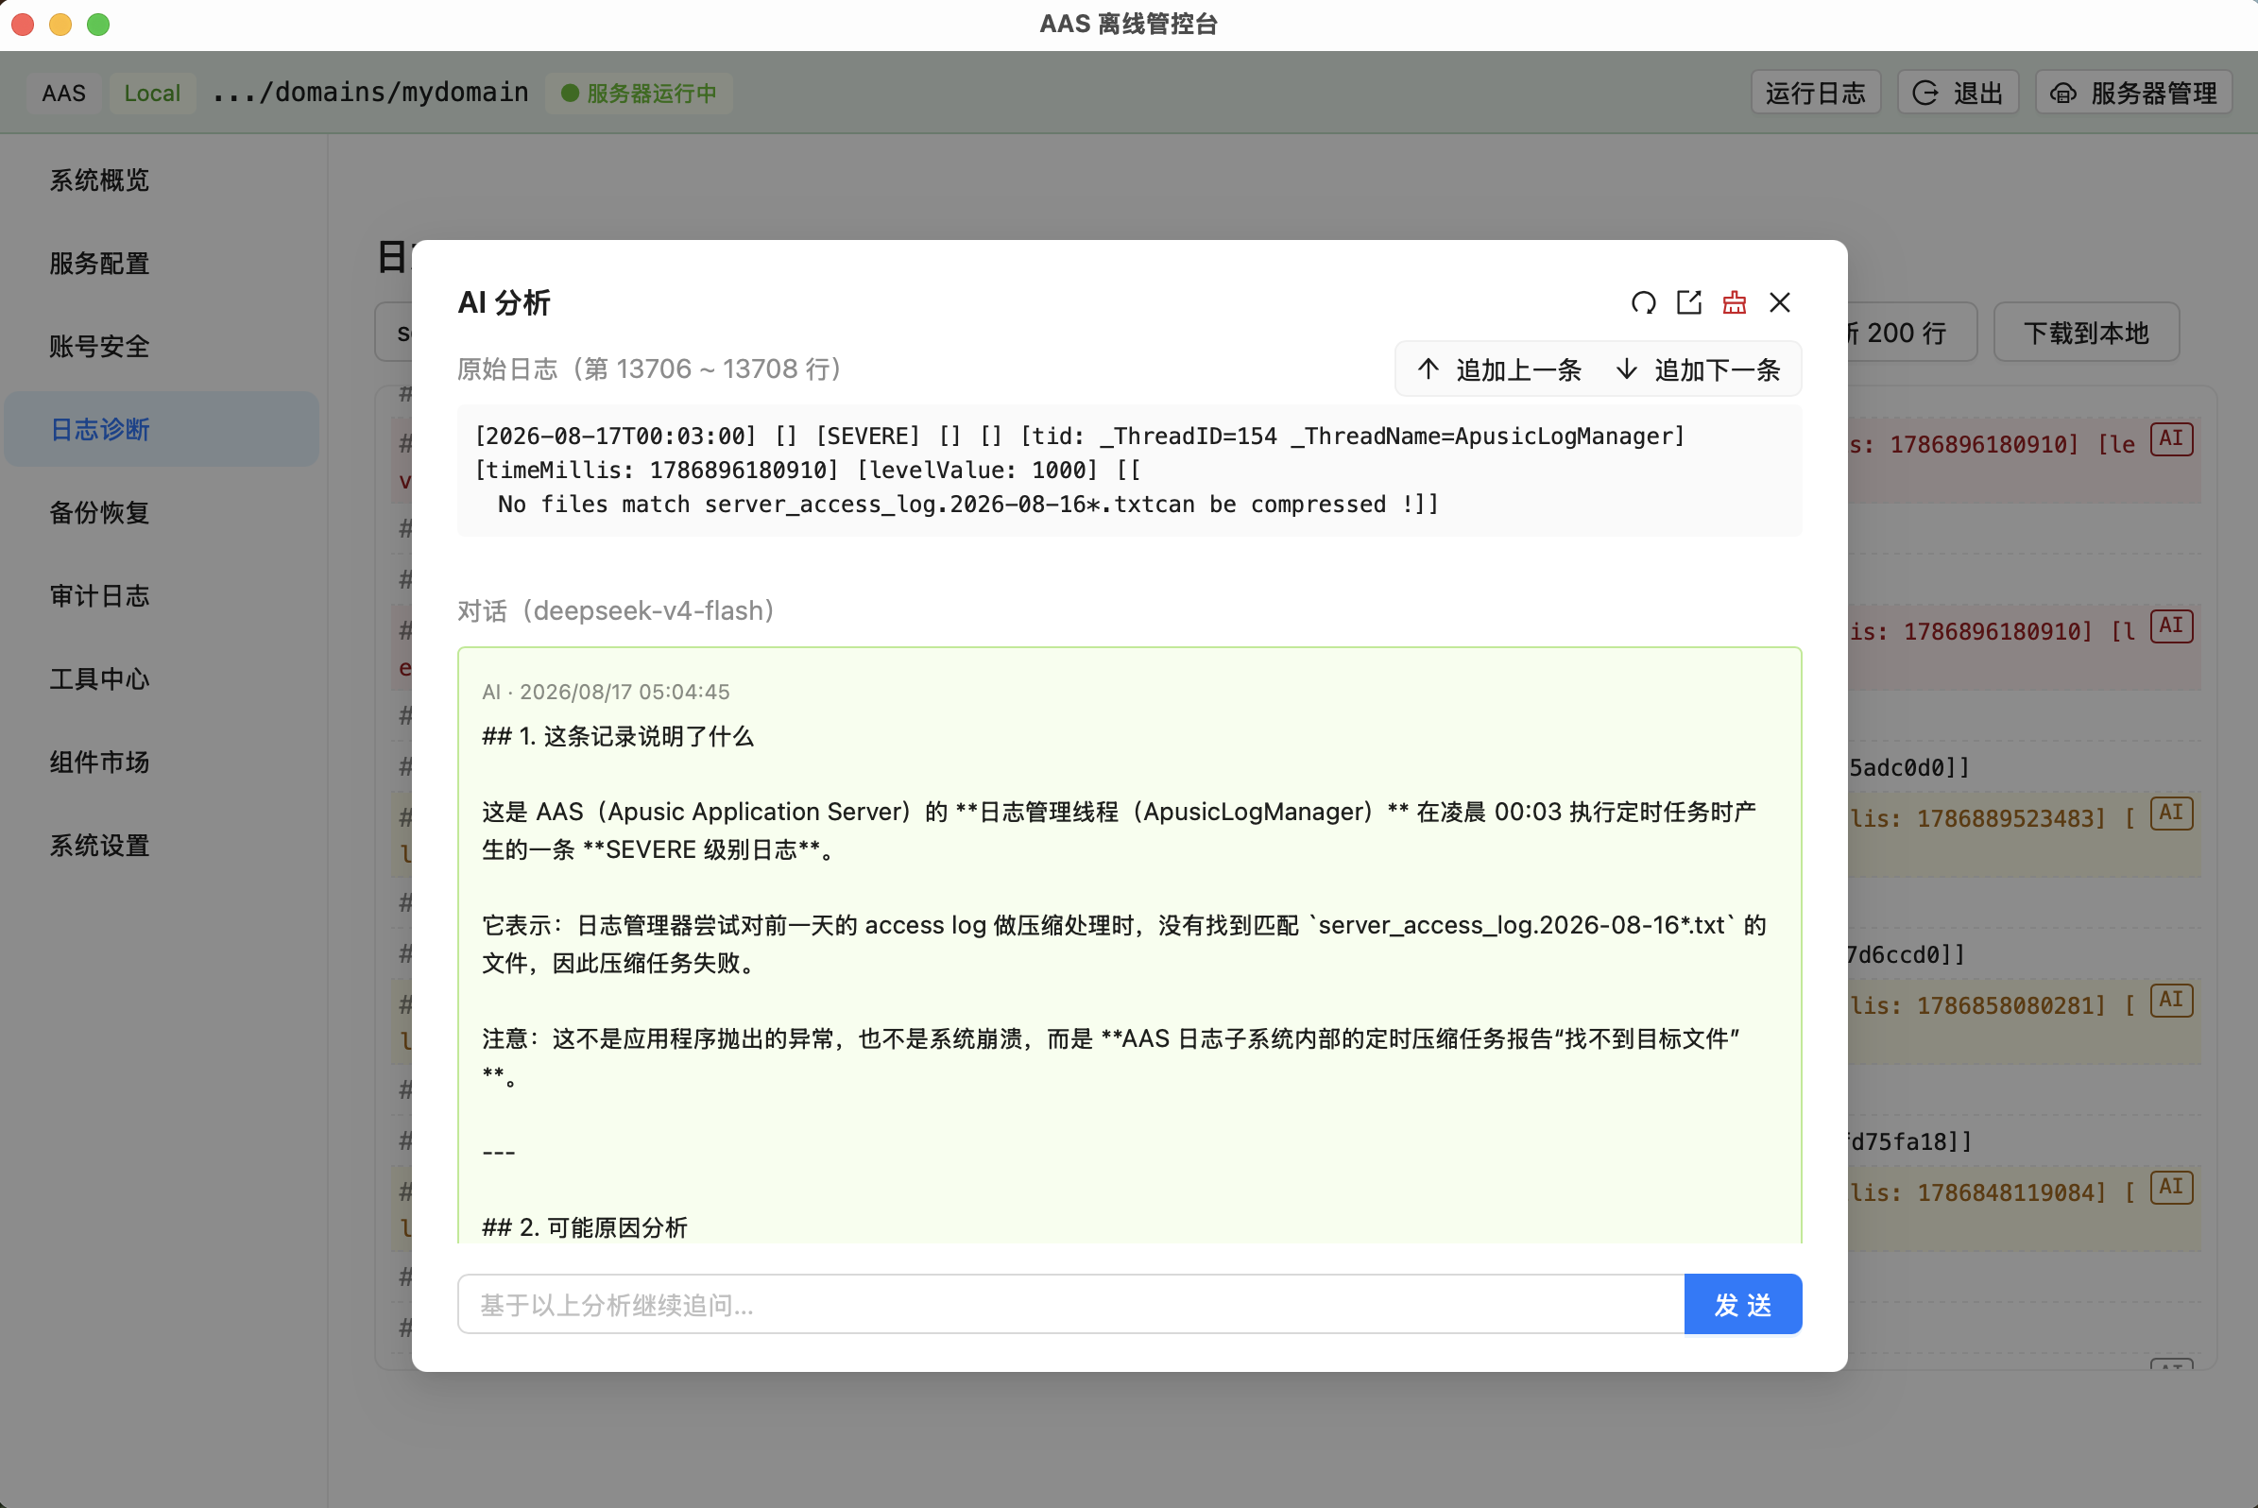2258x1508 pixels.
Task: Click the 'AAS' tag in the header
Action: pyautogui.click(x=63, y=94)
